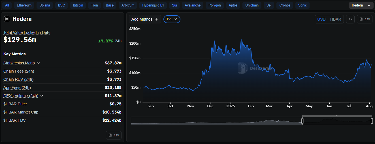Open the embed code icon button
Viewport: 375px width, 144px height.
click(x=350, y=19)
